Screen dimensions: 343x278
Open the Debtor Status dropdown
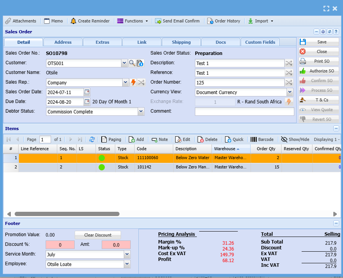[x=141, y=112]
